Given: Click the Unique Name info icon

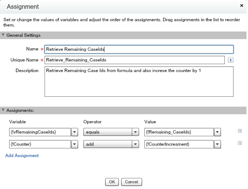Looking at the screenshot, I should pos(230,60).
